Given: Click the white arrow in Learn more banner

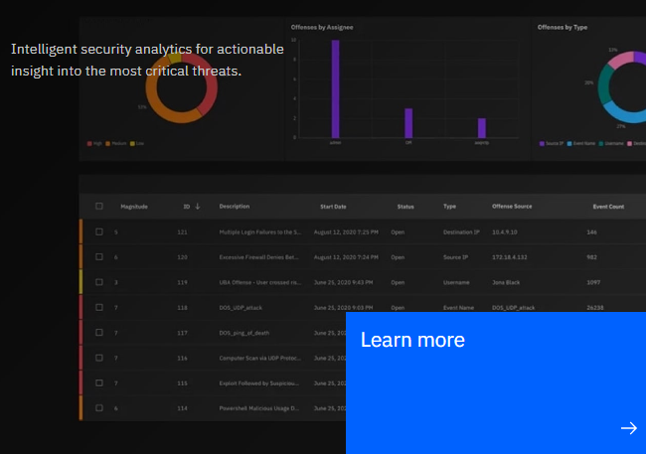Looking at the screenshot, I should (x=629, y=428).
